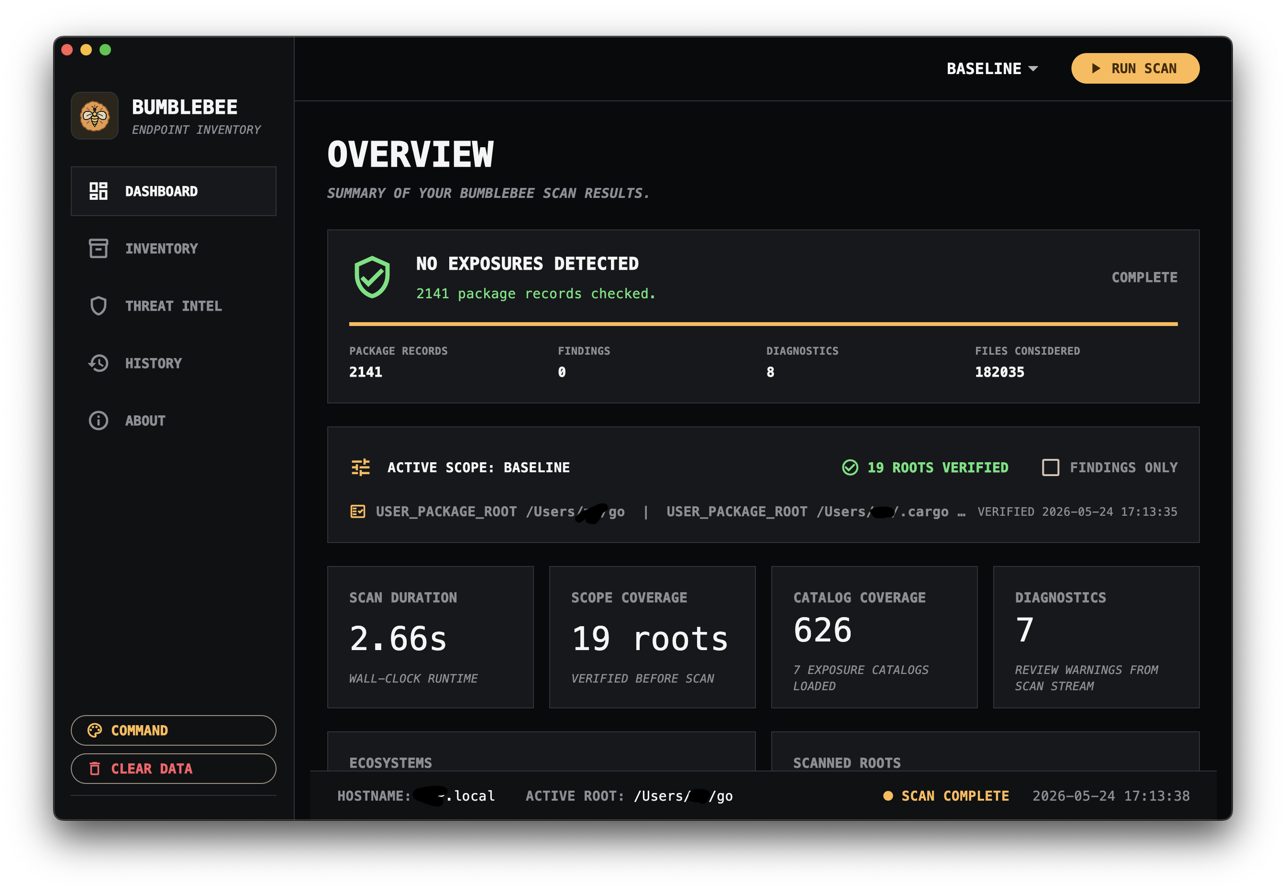Start a scan with Run Scan
This screenshot has width=1286, height=891.
click(x=1135, y=68)
